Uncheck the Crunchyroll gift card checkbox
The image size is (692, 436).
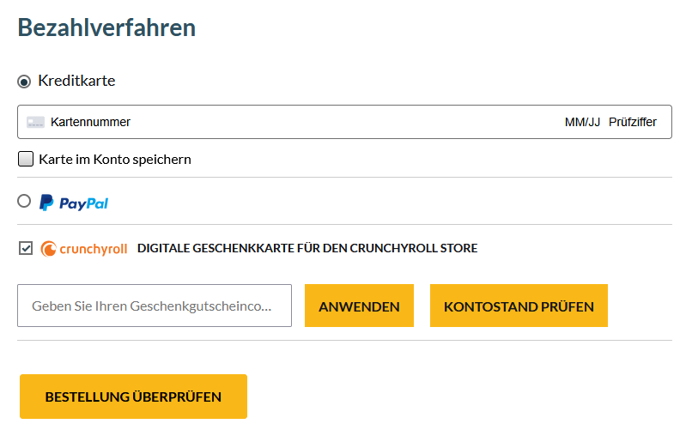(26, 248)
